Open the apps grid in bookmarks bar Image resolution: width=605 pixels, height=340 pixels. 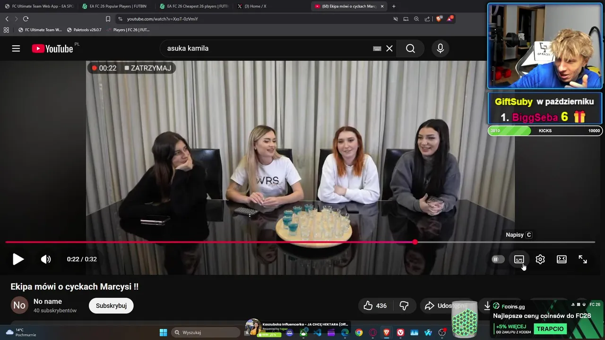[x=6, y=30]
